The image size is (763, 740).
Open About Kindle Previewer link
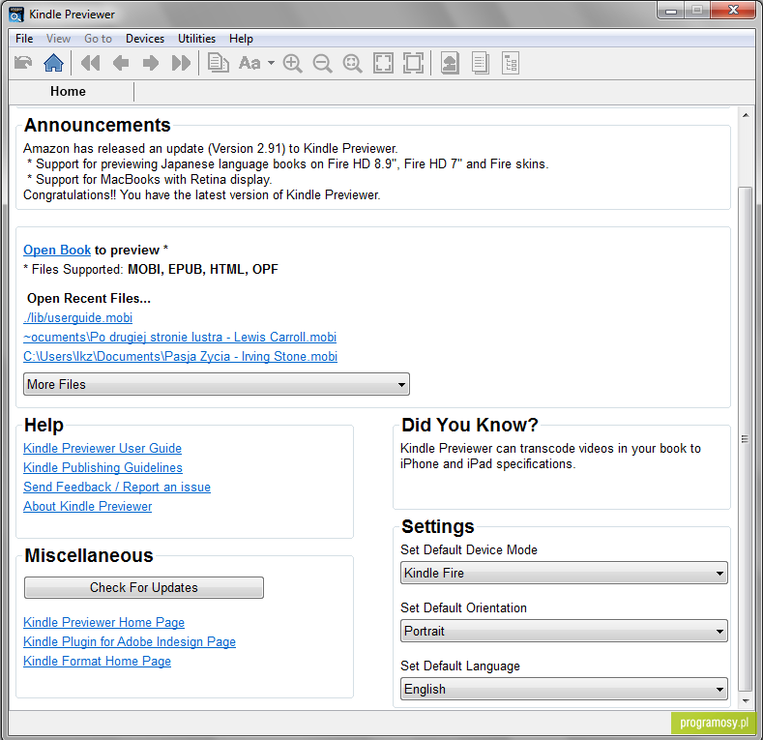click(88, 507)
